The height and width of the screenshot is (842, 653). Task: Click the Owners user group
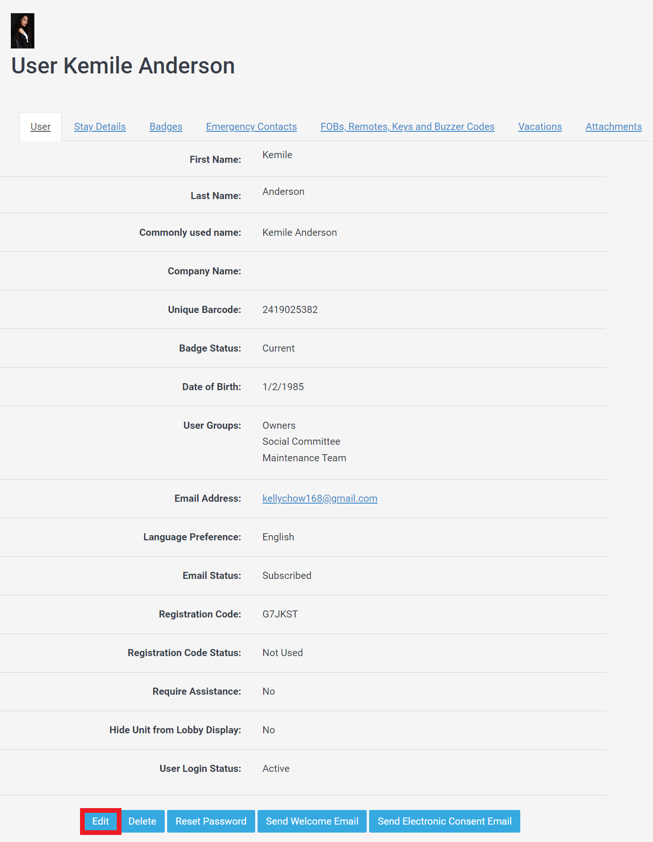click(x=279, y=425)
